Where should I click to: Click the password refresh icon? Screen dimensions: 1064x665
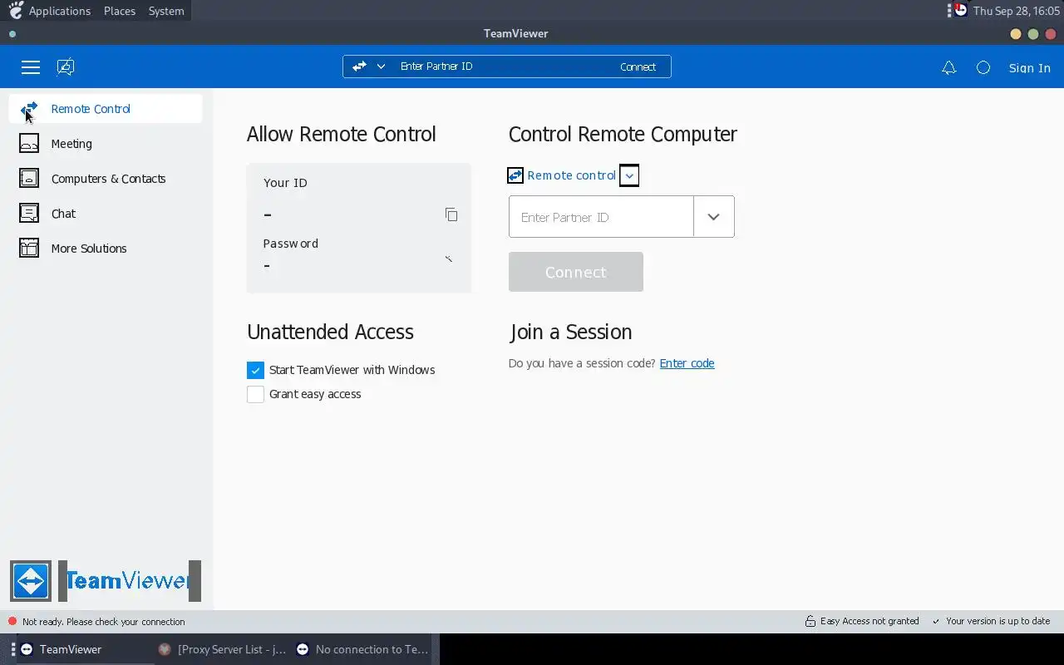coord(449,259)
